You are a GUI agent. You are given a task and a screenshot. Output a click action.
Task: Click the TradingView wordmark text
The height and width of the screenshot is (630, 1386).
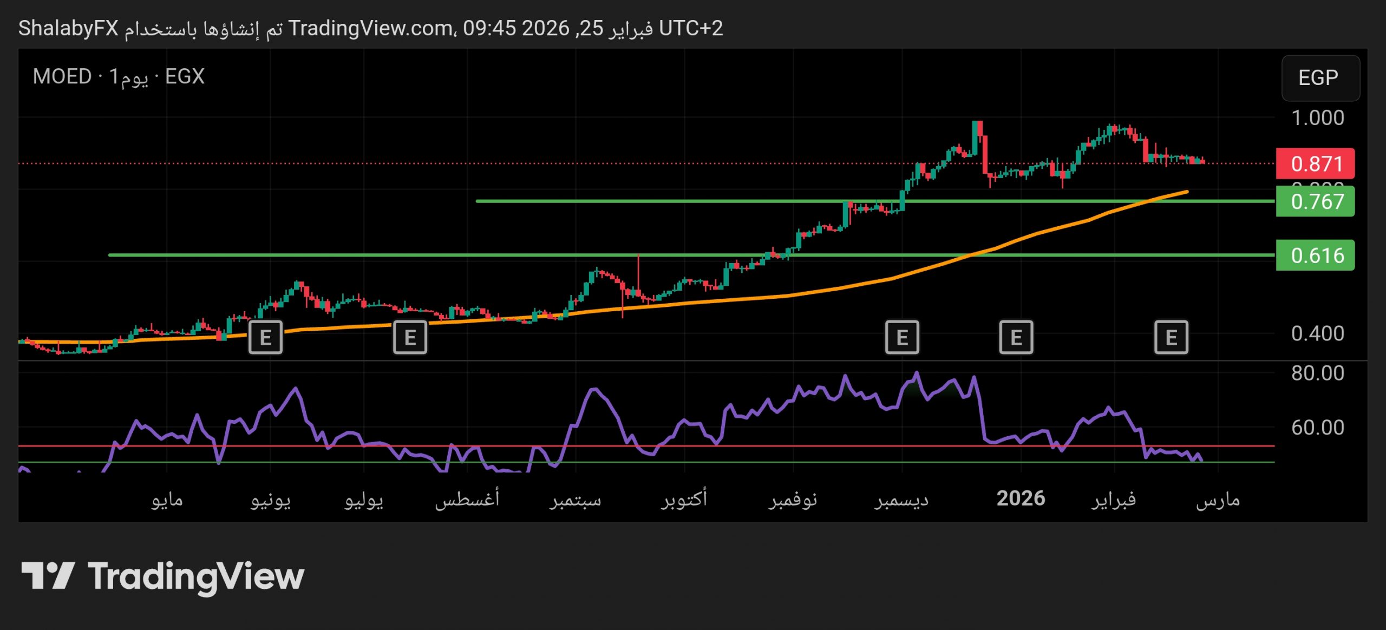[x=196, y=576]
